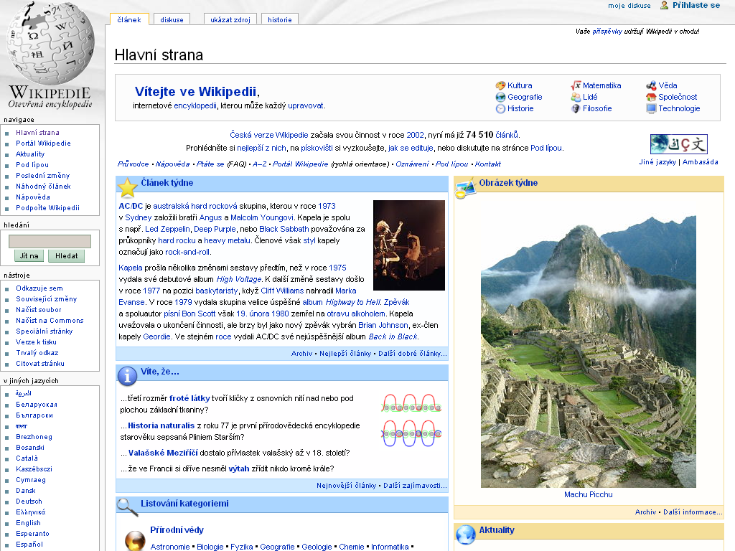The image size is (735, 551).
Task: Click the Jiné jazyky language characters icon
Action: click(678, 143)
